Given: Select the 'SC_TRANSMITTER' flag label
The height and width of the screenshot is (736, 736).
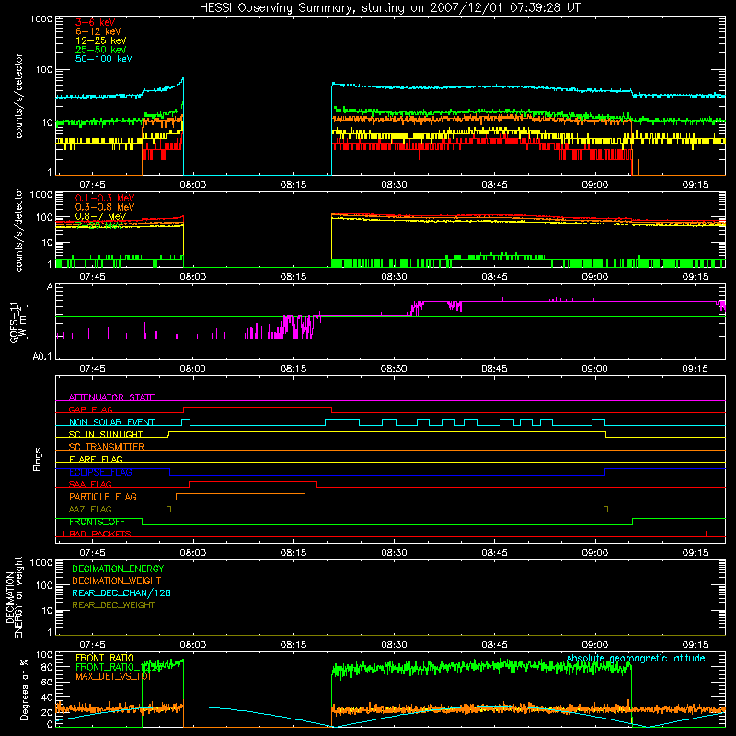Looking at the screenshot, I should point(107,447).
